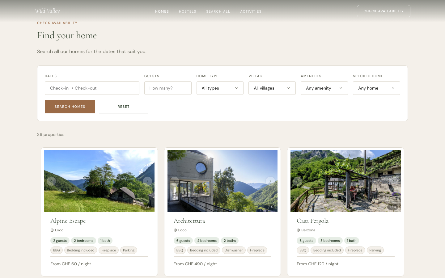Open Search All navigation item
445x278 pixels.
218,11
